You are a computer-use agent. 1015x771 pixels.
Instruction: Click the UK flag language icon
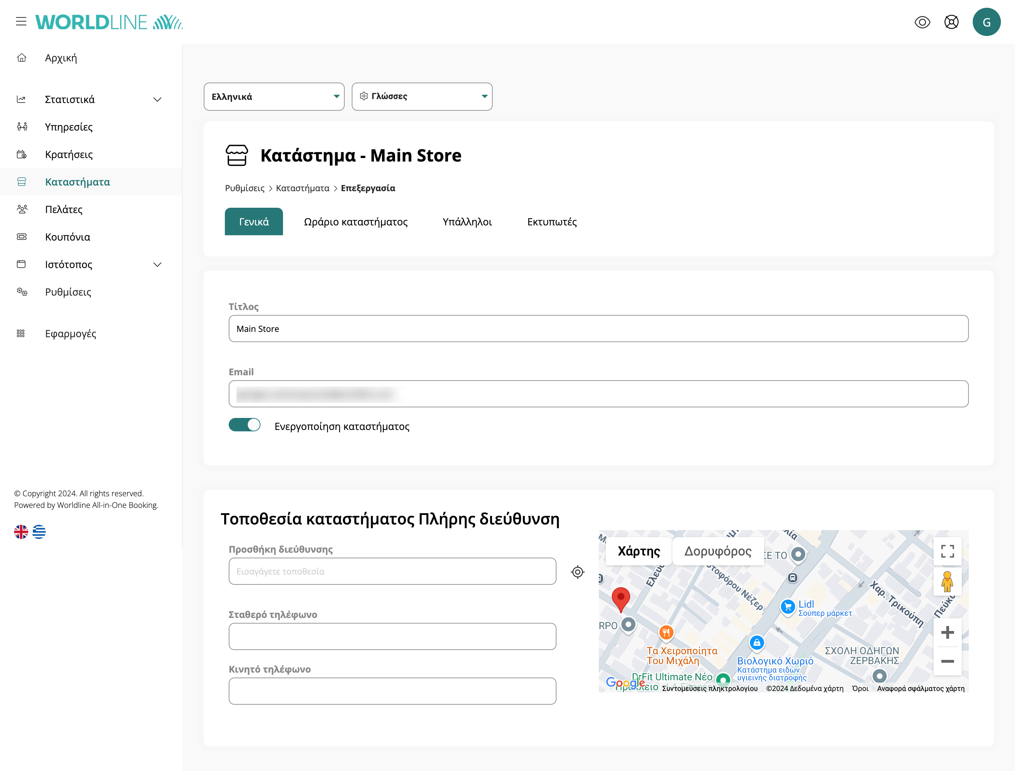(21, 532)
